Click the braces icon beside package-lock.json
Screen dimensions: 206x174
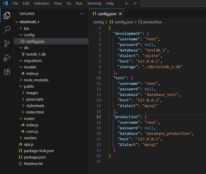coord(20,151)
